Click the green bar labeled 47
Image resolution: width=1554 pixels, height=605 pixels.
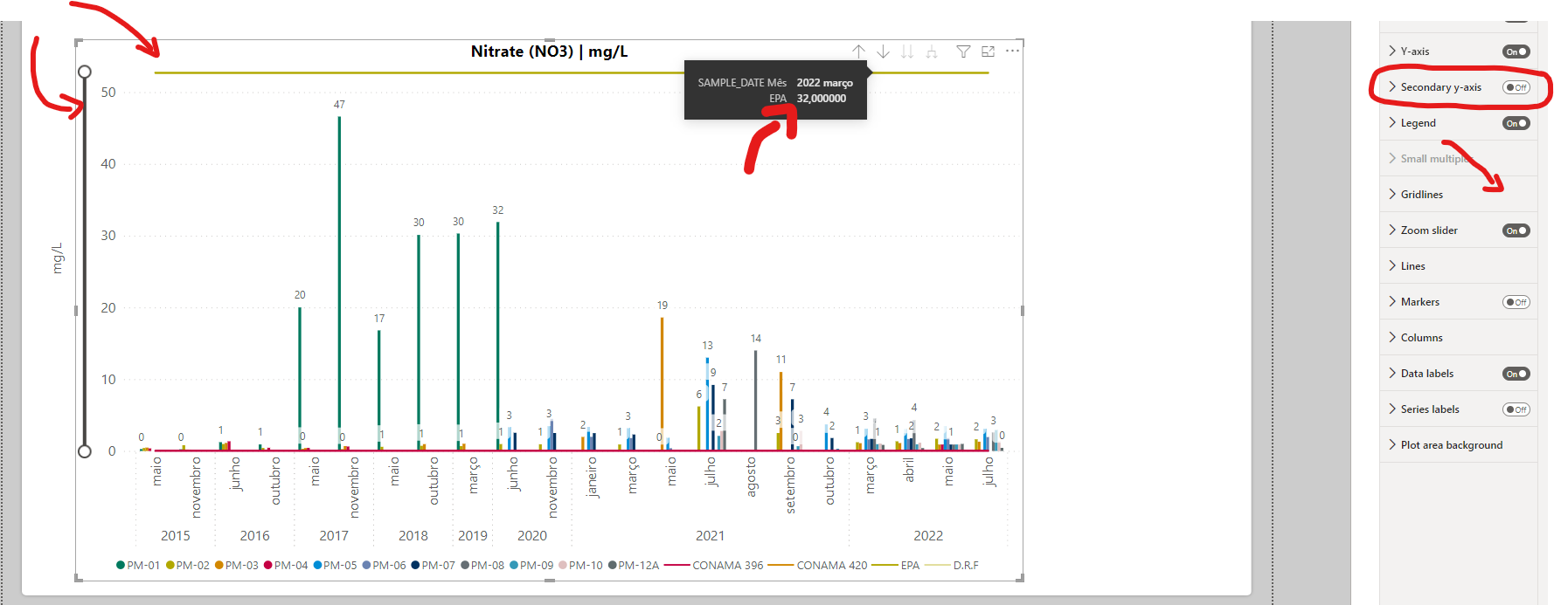(x=339, y=284)
